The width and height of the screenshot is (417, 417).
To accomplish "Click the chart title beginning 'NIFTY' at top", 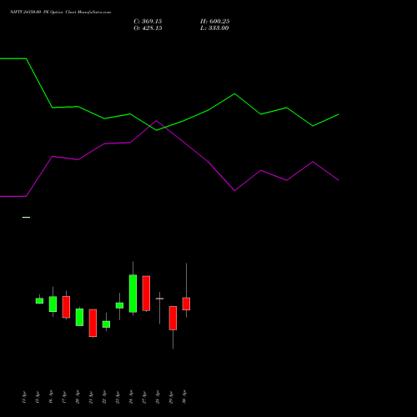I will 60,12.
